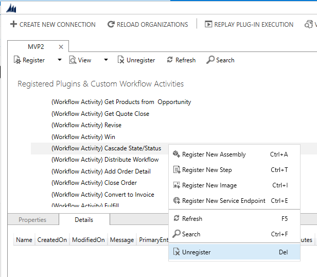
Task: Switch to the Details tab
Action: tap(84, 219)
